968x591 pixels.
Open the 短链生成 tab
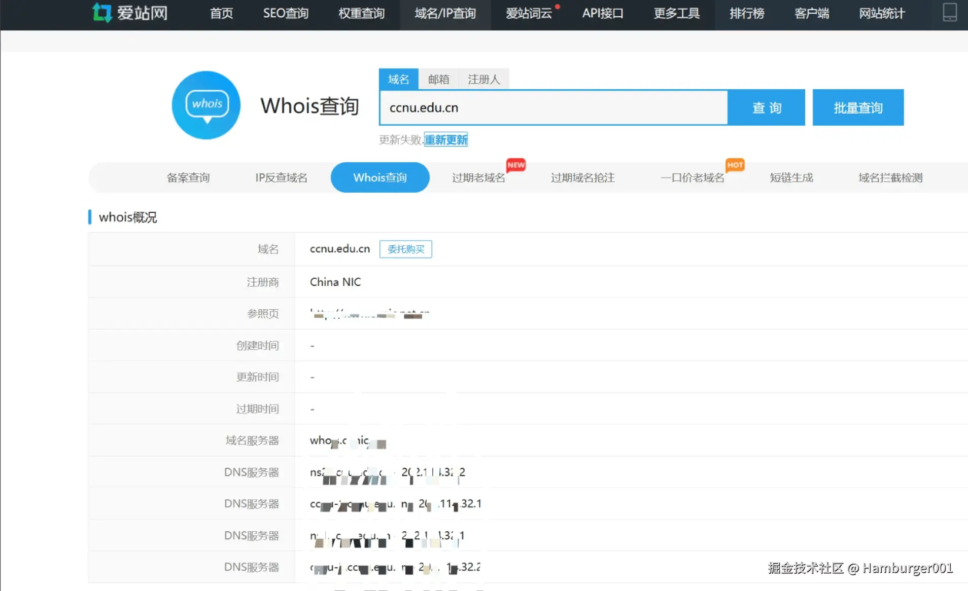[x=791, y=177]
